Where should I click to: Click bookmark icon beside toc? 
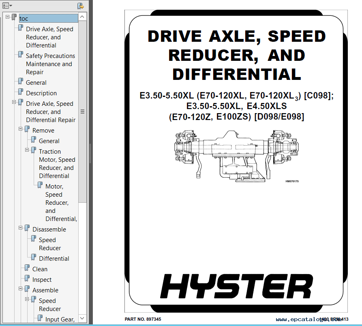pos(14,17)
